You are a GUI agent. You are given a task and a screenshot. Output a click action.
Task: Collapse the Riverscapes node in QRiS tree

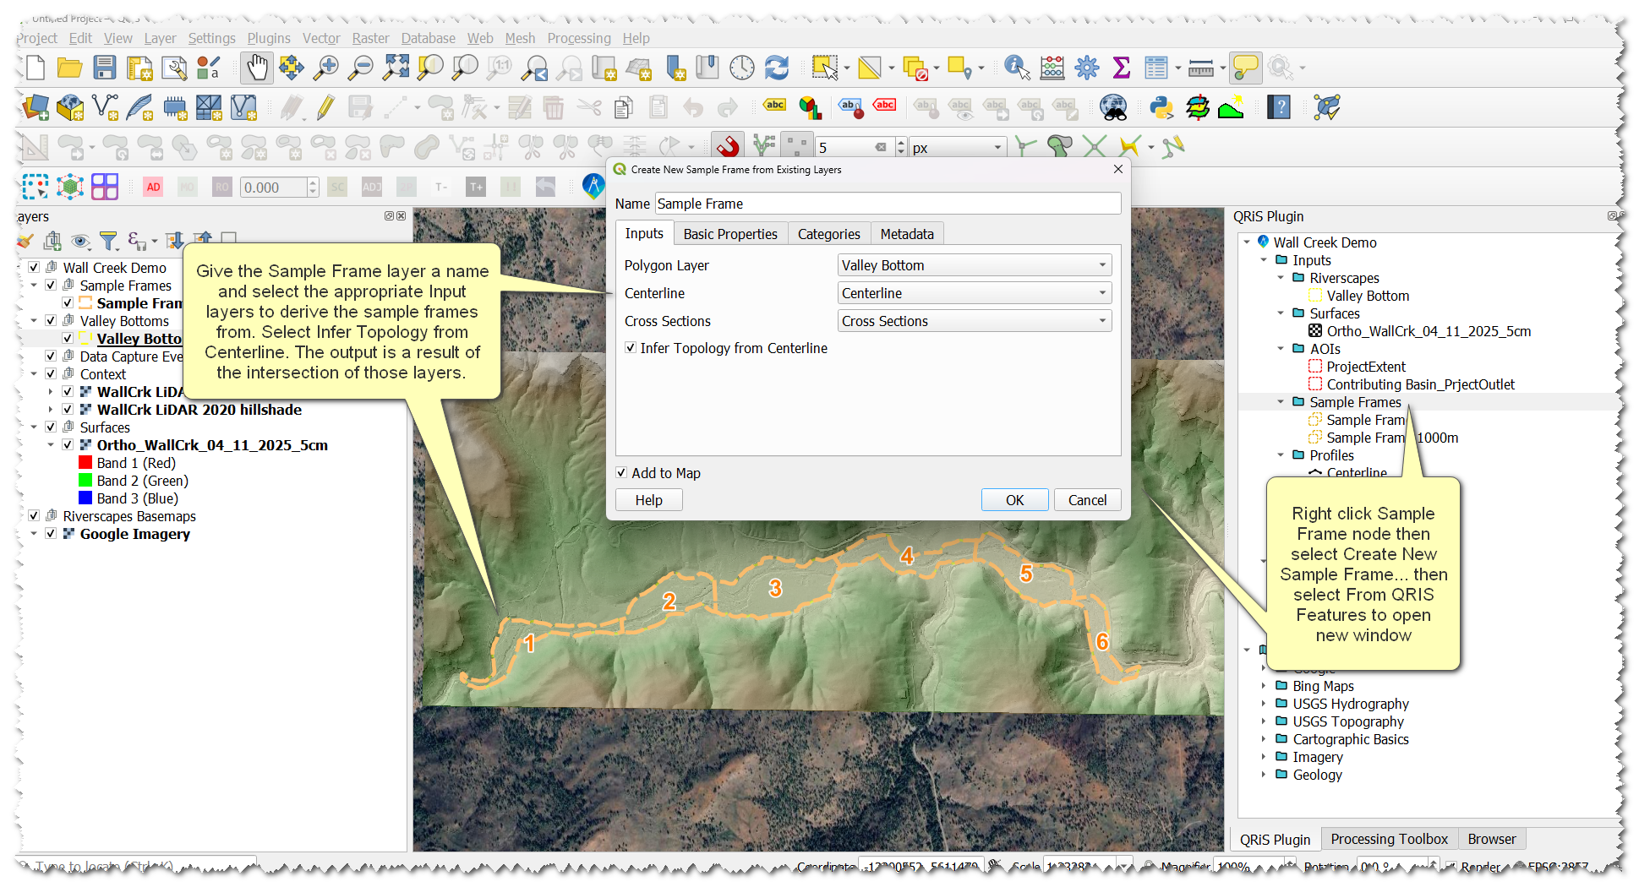tap(1281, 278)
